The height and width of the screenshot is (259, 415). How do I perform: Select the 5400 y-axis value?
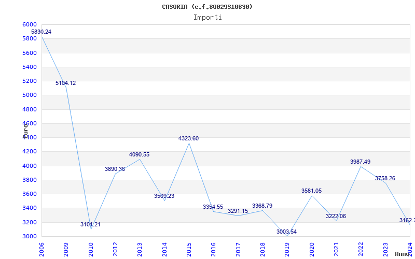(x=30, y=67)
